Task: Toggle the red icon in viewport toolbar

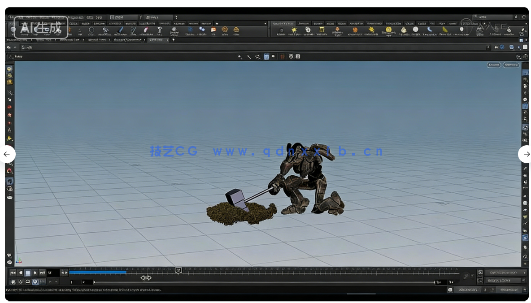Action: point(282,56)
